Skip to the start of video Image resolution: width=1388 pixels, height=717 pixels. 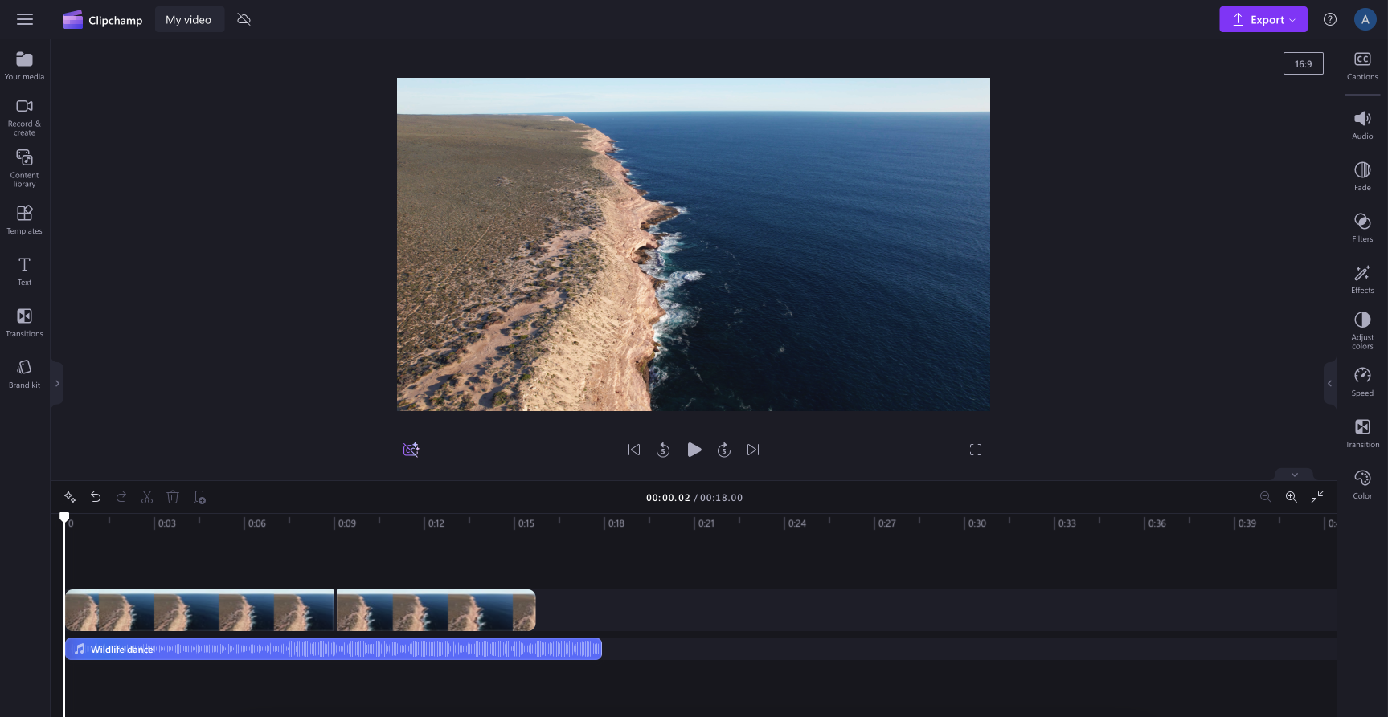[x=634, y=450]
